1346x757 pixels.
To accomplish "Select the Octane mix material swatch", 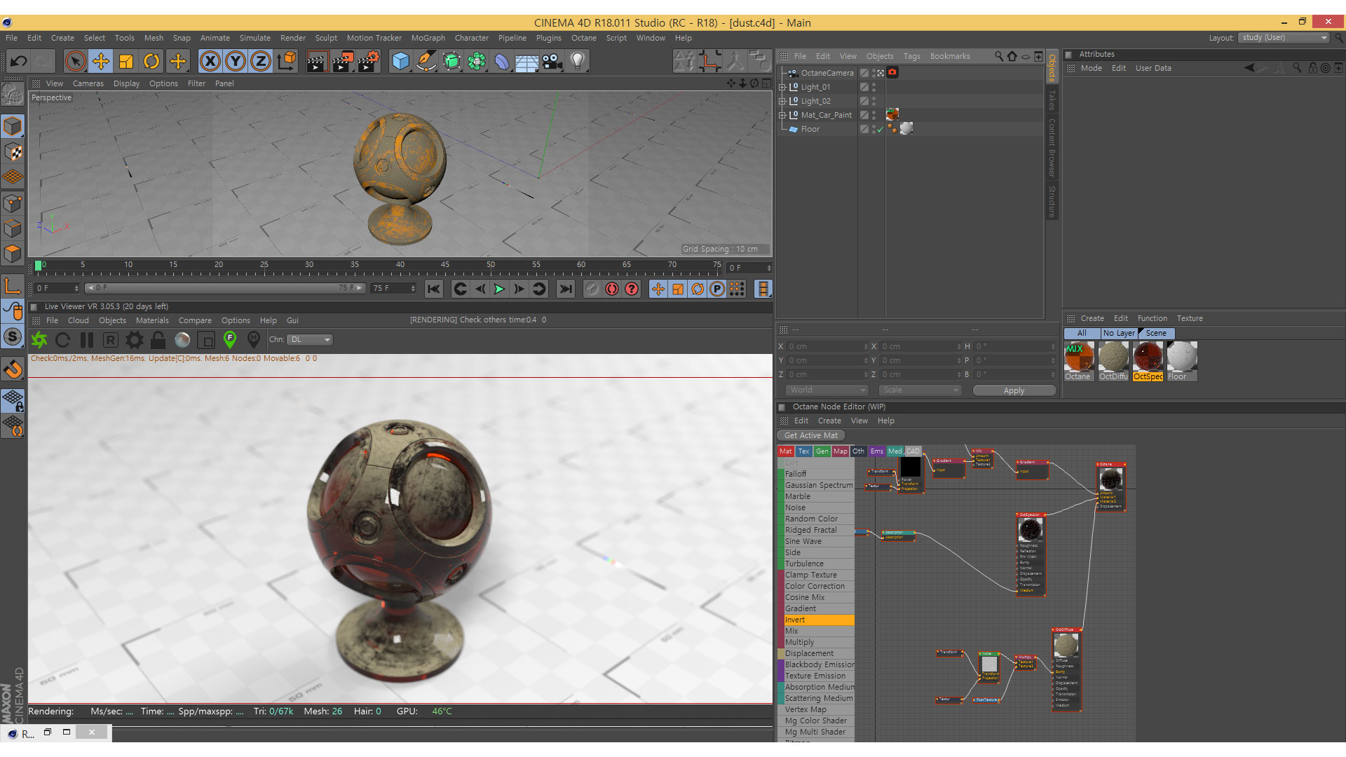I will (x=1078, y=362).
